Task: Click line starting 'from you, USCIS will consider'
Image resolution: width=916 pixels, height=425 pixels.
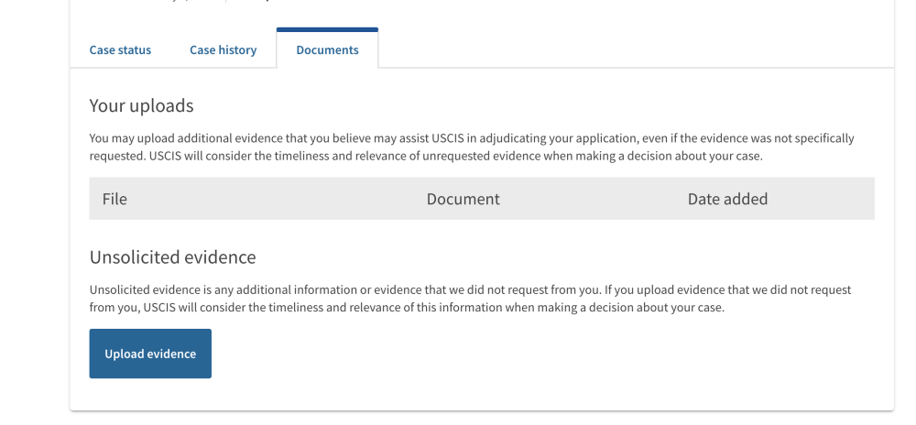Action: point(407,308)
